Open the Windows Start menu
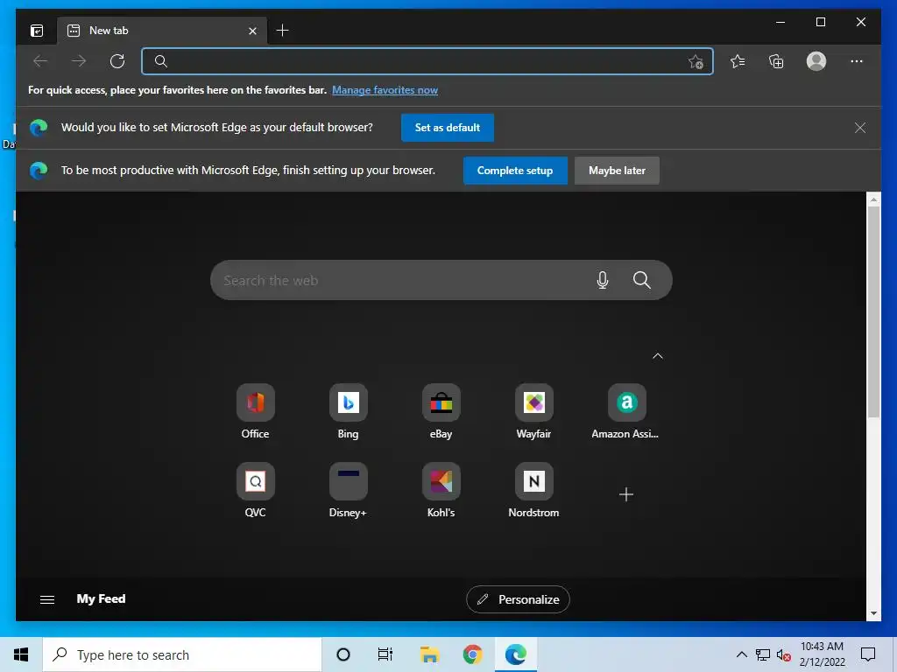 tap(21, 654)
